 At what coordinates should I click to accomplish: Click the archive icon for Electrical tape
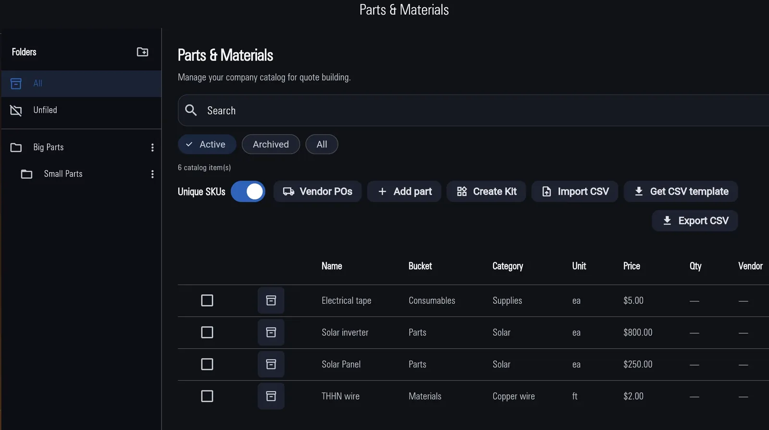(x=271, y=300)
